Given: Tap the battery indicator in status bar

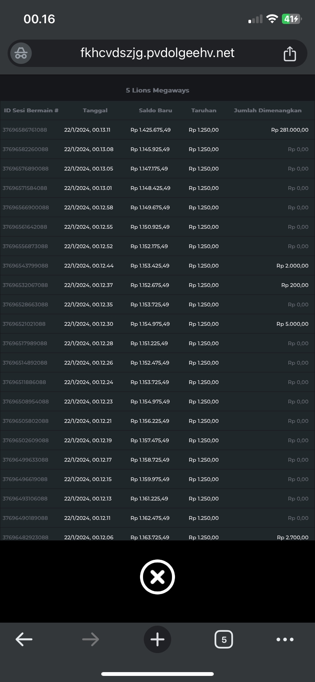Looking at the screenshot, I should [x=291, y=19].
